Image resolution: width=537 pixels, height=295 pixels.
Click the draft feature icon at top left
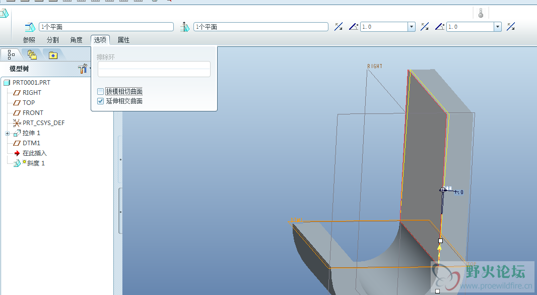pyautogui.click(x=4, y=14)
